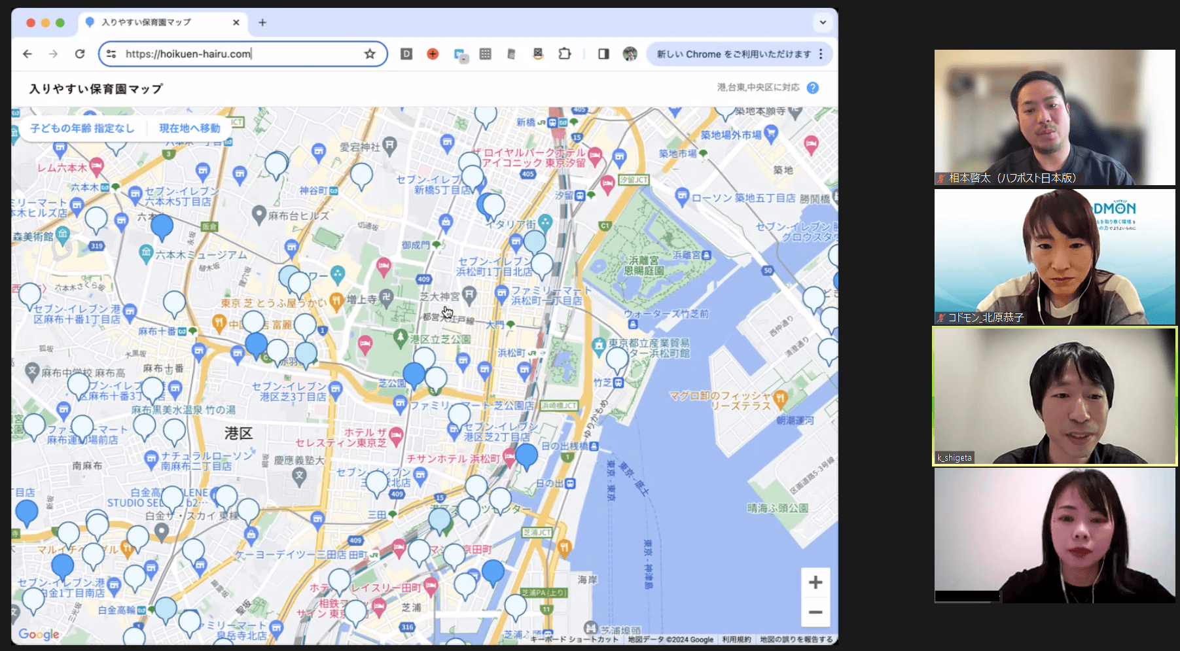Open Chrome three-dot menu

pos(821,54)
